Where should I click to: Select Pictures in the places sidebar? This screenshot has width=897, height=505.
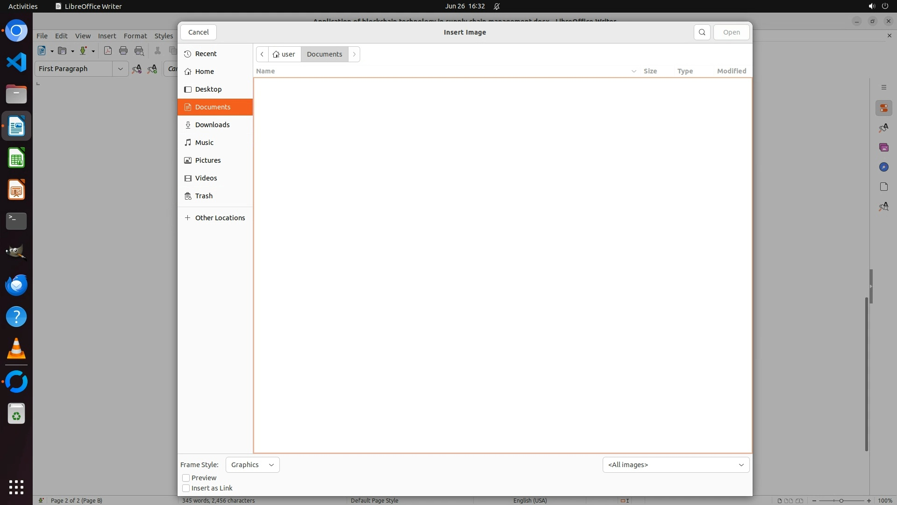coord(208,160)
